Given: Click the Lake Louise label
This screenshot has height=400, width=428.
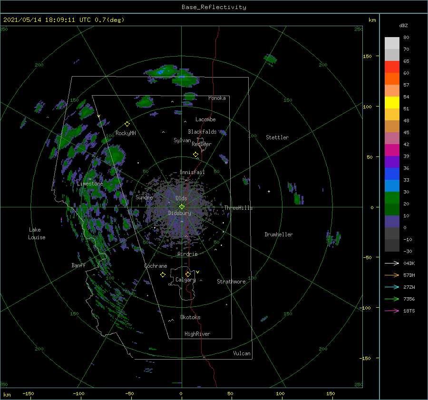Looking at the screenshot, I should 37,234.
